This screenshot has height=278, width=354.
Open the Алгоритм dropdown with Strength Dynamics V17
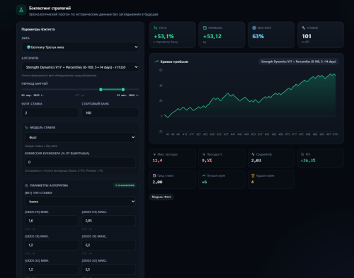click(80, 67)
